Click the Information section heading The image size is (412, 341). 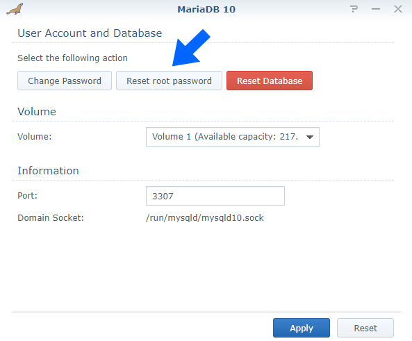(48, 171)
